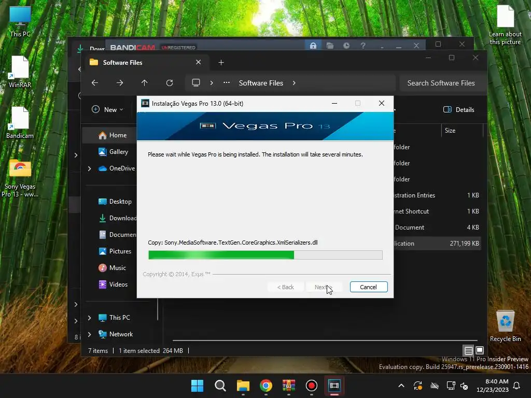
Task: Click Bandicam lock icon in title bar
Action: [313, 46]
